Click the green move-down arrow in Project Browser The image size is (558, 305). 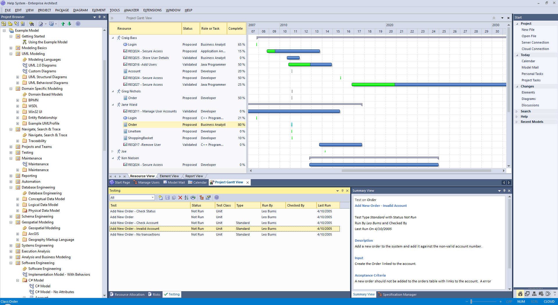tap(69, 24)
